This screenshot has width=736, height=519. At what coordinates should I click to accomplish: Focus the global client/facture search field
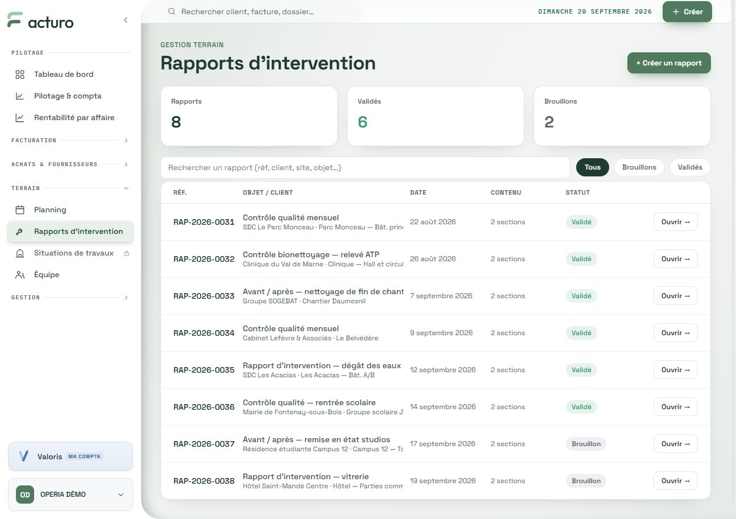(x=262, y=11)
